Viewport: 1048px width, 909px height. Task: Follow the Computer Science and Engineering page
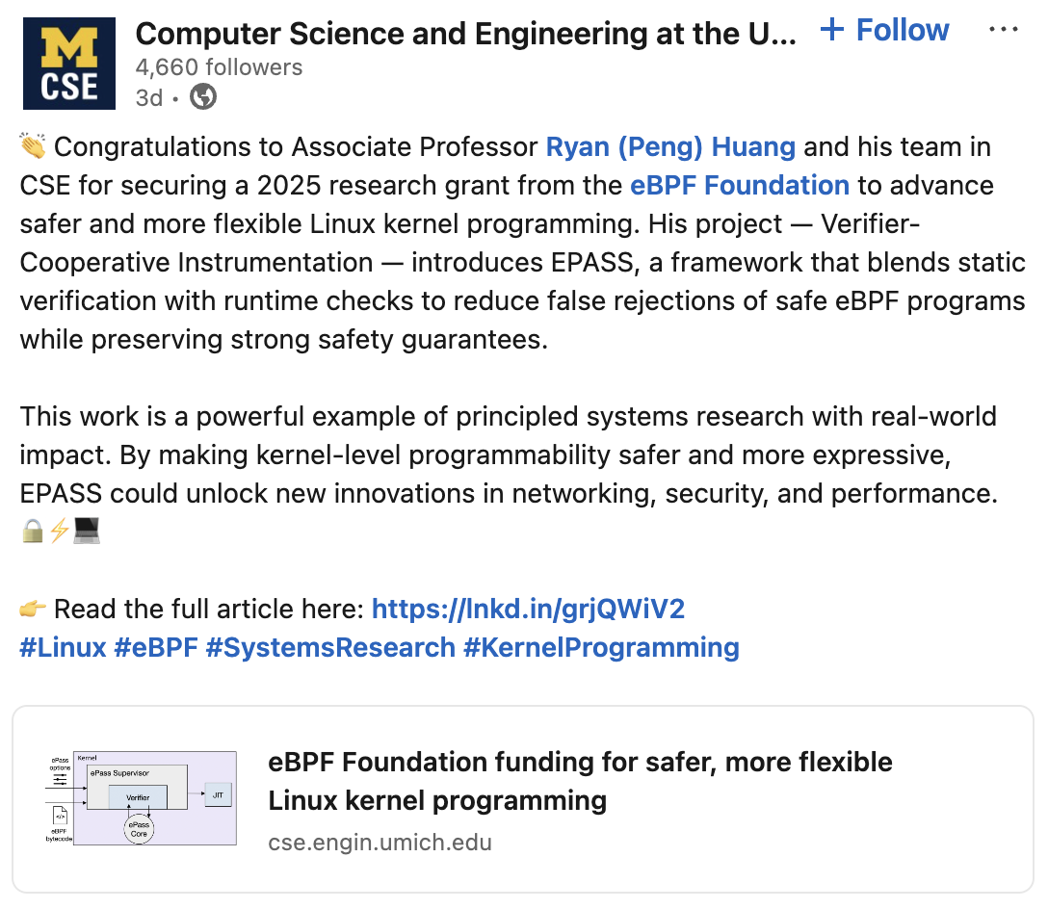click(885, 31)
